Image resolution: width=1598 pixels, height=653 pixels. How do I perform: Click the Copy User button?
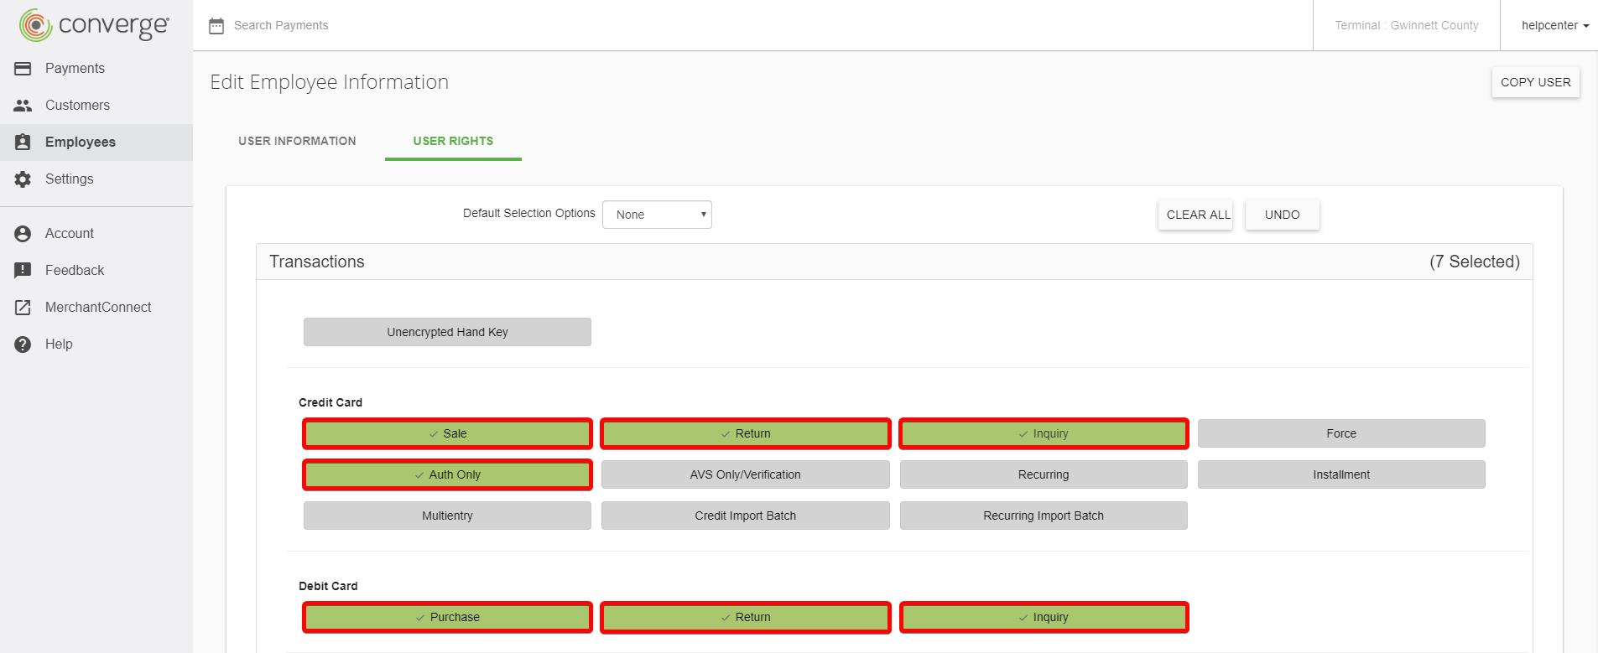[1535, 82]
